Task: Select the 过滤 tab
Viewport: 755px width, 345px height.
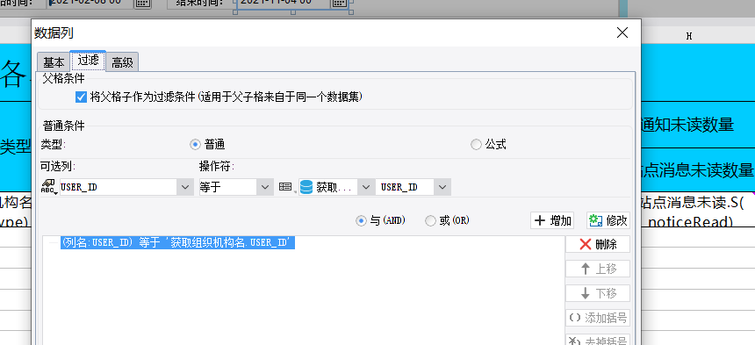Action: [x=88, y=61]
